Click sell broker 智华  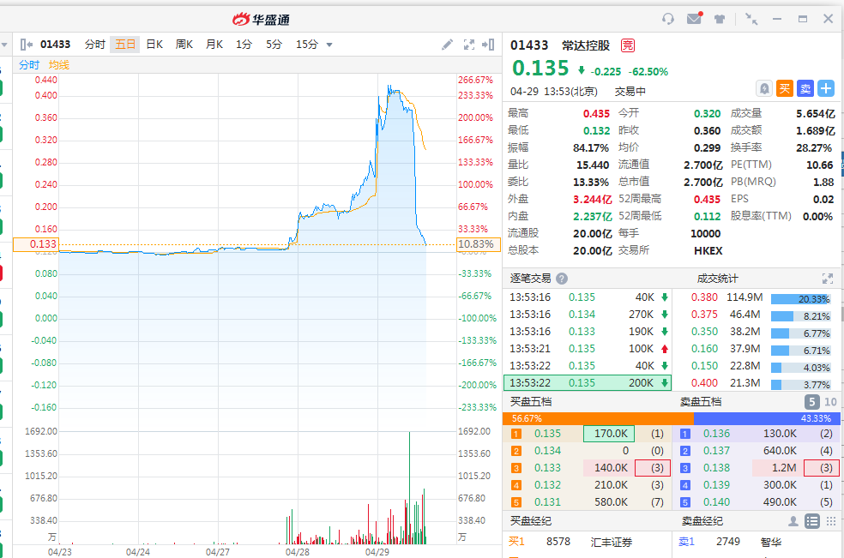tap(771, 542)
